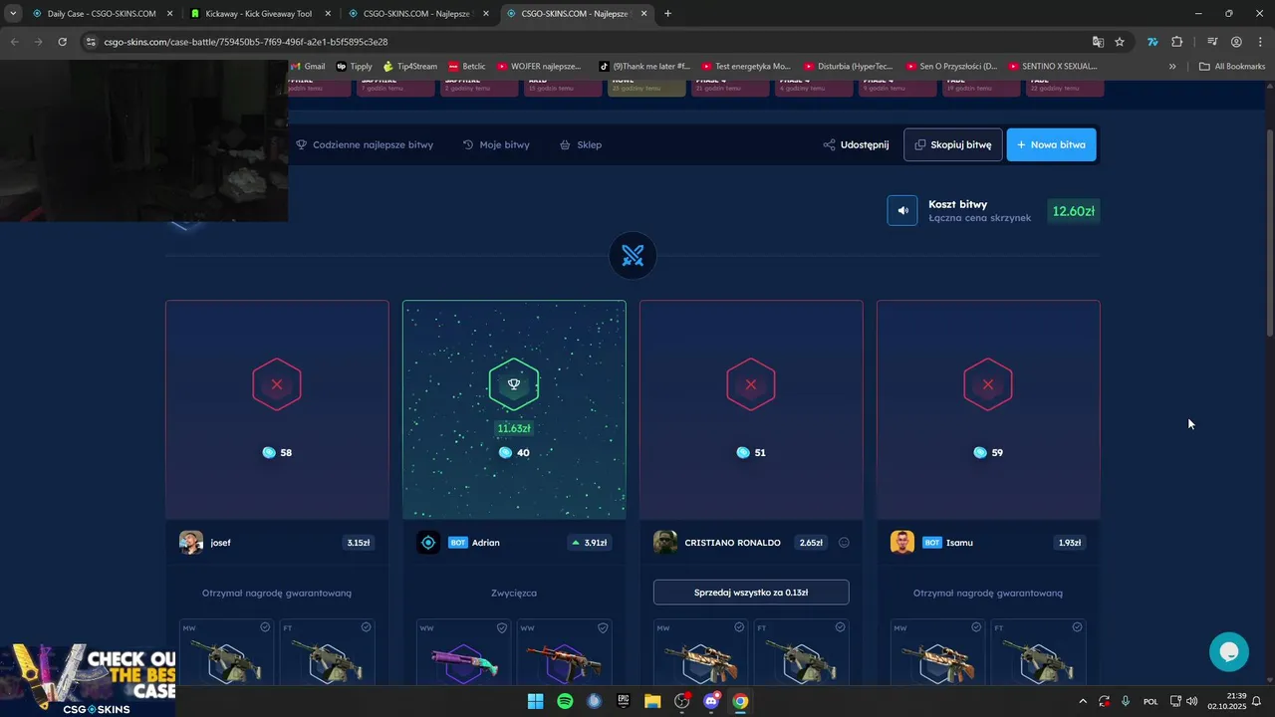The width and height of the screenshot is (1275, 717).
Task: Click the trophy hexagon on Adrian's card
Action: click(x=514, y=384)
